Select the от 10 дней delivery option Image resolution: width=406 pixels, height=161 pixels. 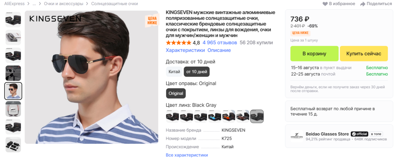click(x=197, y=72)
